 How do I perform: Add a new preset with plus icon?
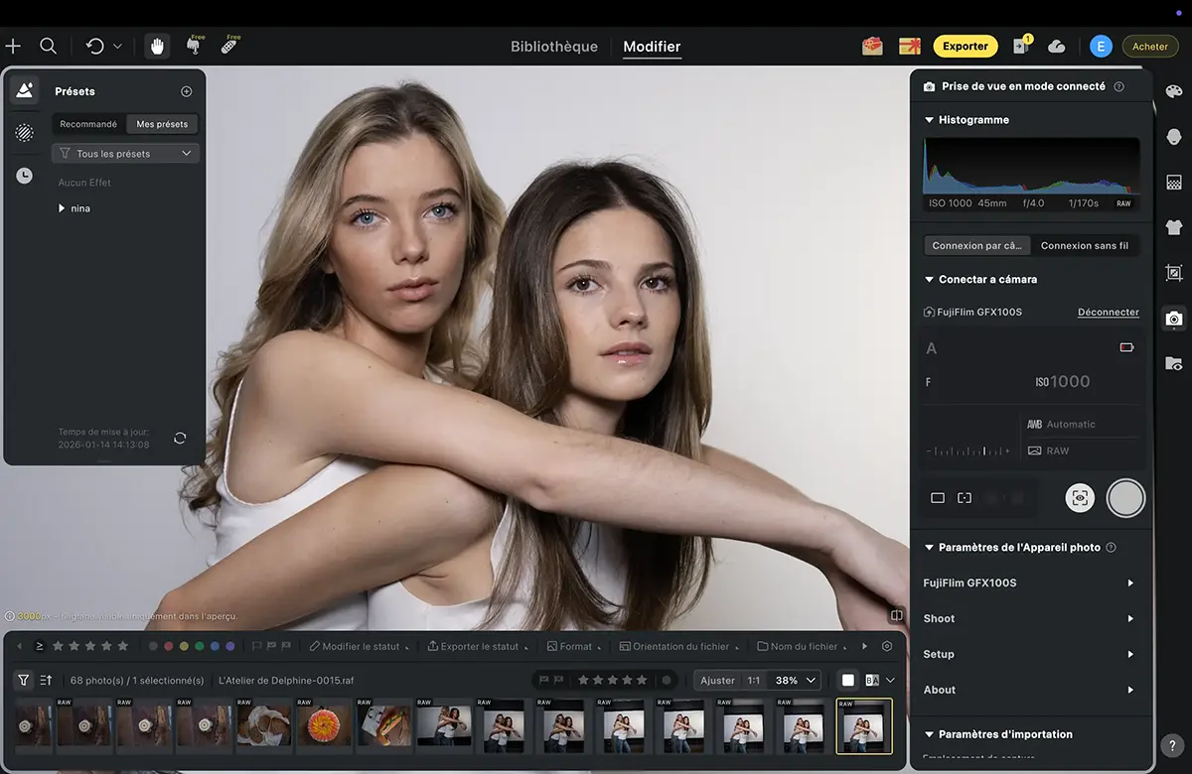point(186,91)
